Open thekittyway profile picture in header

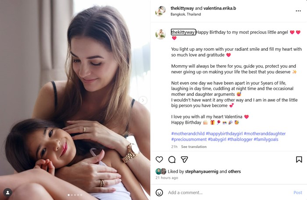(x=161, y=11)
